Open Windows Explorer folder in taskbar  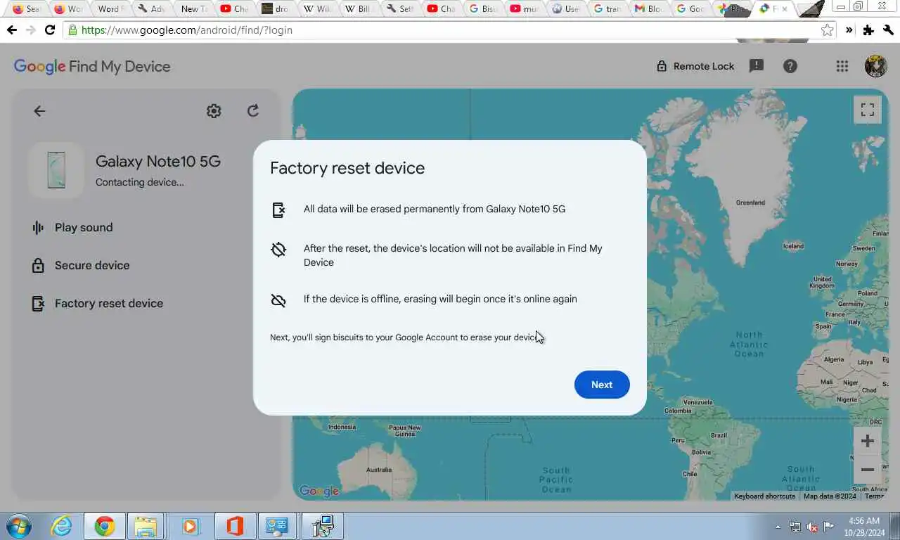(x=146, y=526)
